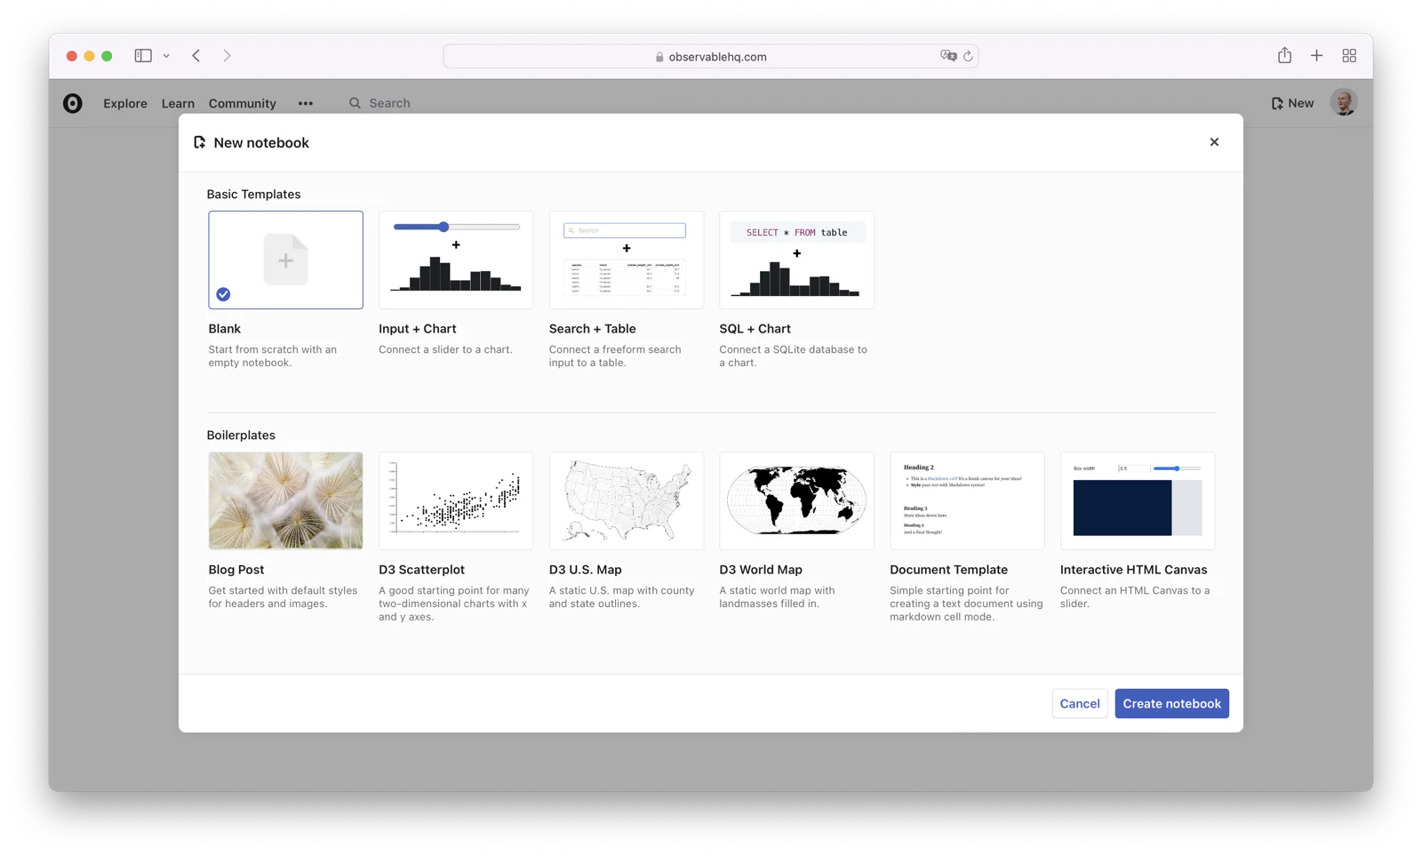This screenshot has width=1422, height=856.
Task: Click the Safari share icon
Action: click(x=1284, y=55)
